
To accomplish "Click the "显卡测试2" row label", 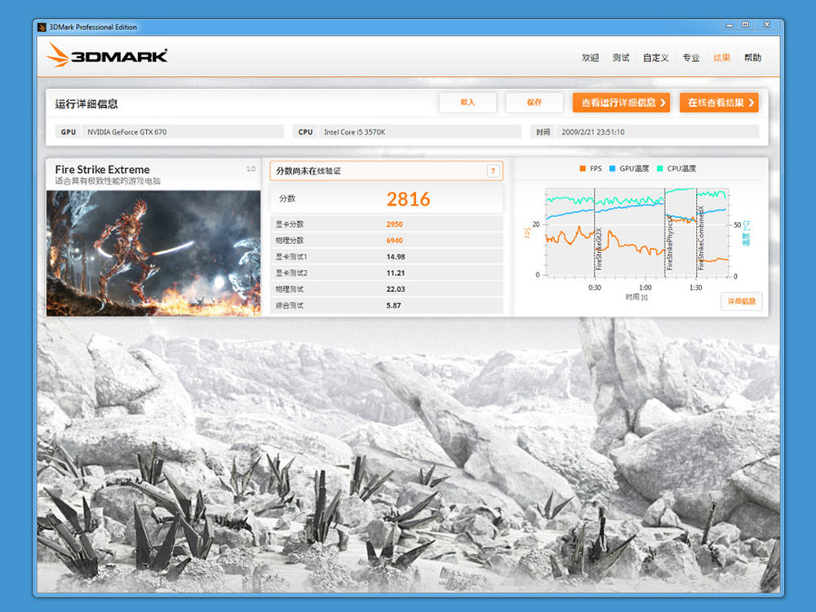I will pos(291,273).
